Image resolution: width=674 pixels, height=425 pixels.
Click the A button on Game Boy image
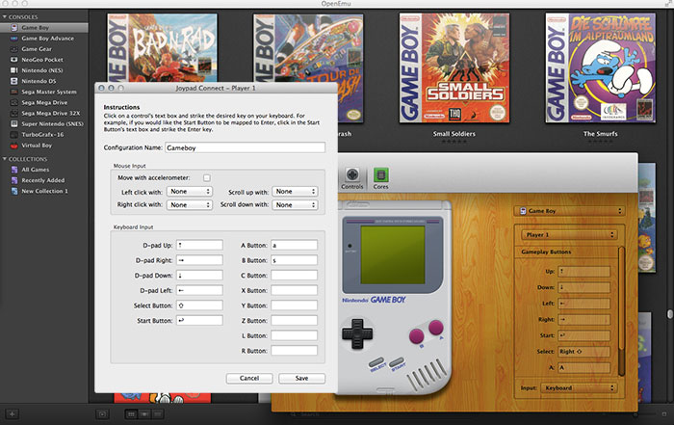[436, 328]
